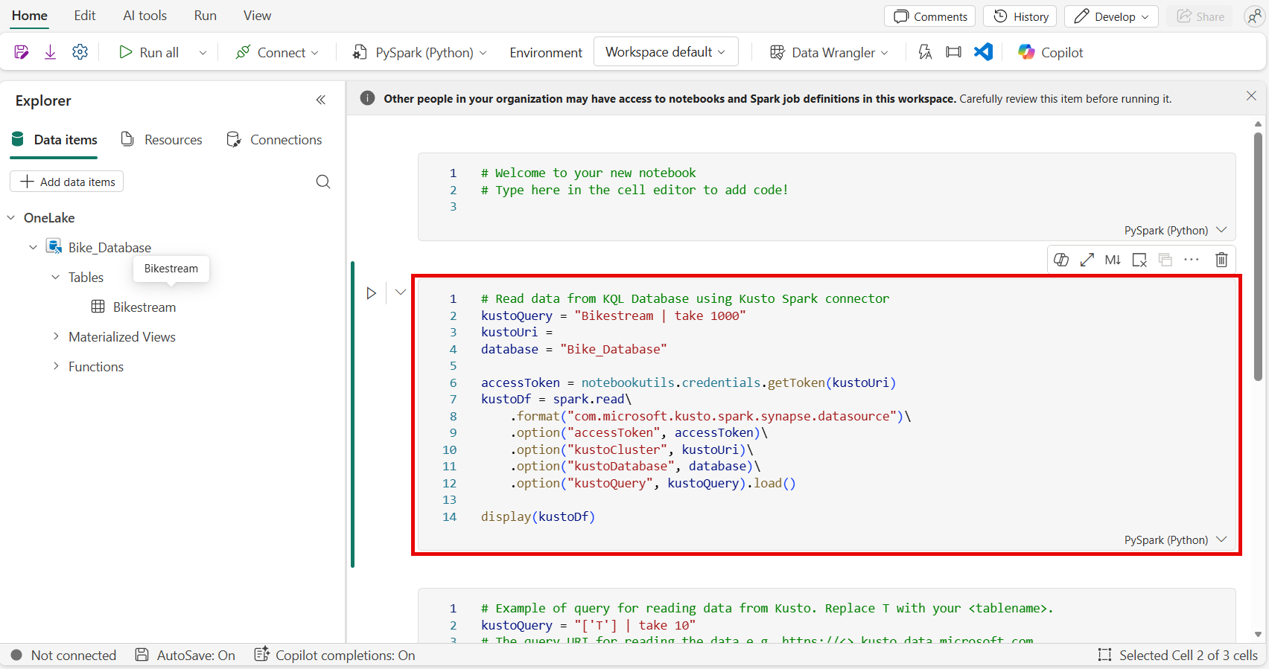The width and height of the screenshot is (1269, 669).
Task: Open View tab
Action: click(x=258, y=16)
